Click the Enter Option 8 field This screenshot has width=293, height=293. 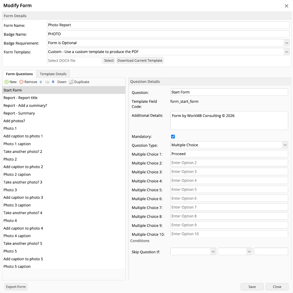click(229, 216)
